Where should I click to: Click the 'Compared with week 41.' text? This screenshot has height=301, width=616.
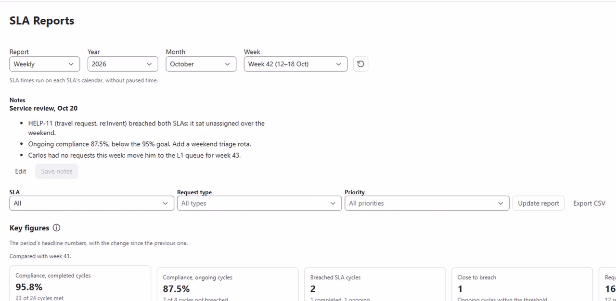[40, 256]
